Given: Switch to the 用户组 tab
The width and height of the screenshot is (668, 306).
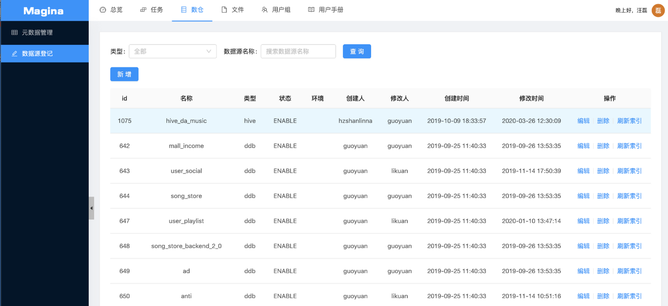Looking at the screenshot, I should 281,10.
